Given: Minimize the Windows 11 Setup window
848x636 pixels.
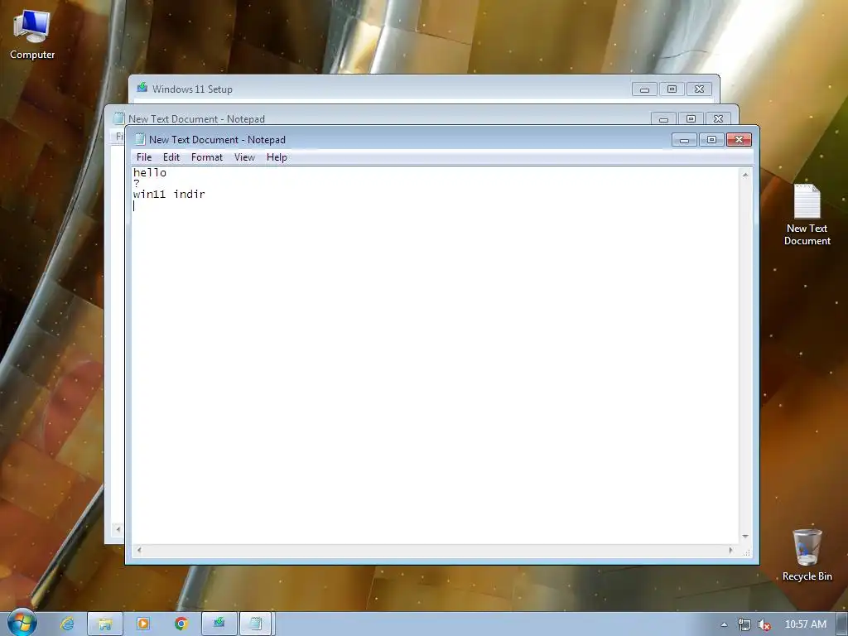Looking at the screenshot, I should tap(644, 89).
